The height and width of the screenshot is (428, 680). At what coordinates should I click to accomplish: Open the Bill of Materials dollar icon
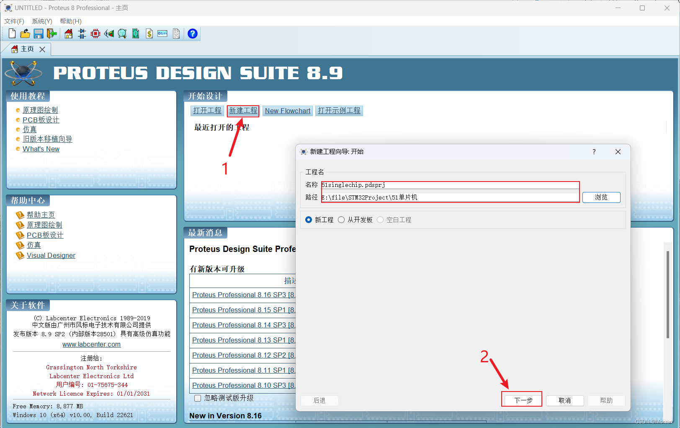[149, 34]
